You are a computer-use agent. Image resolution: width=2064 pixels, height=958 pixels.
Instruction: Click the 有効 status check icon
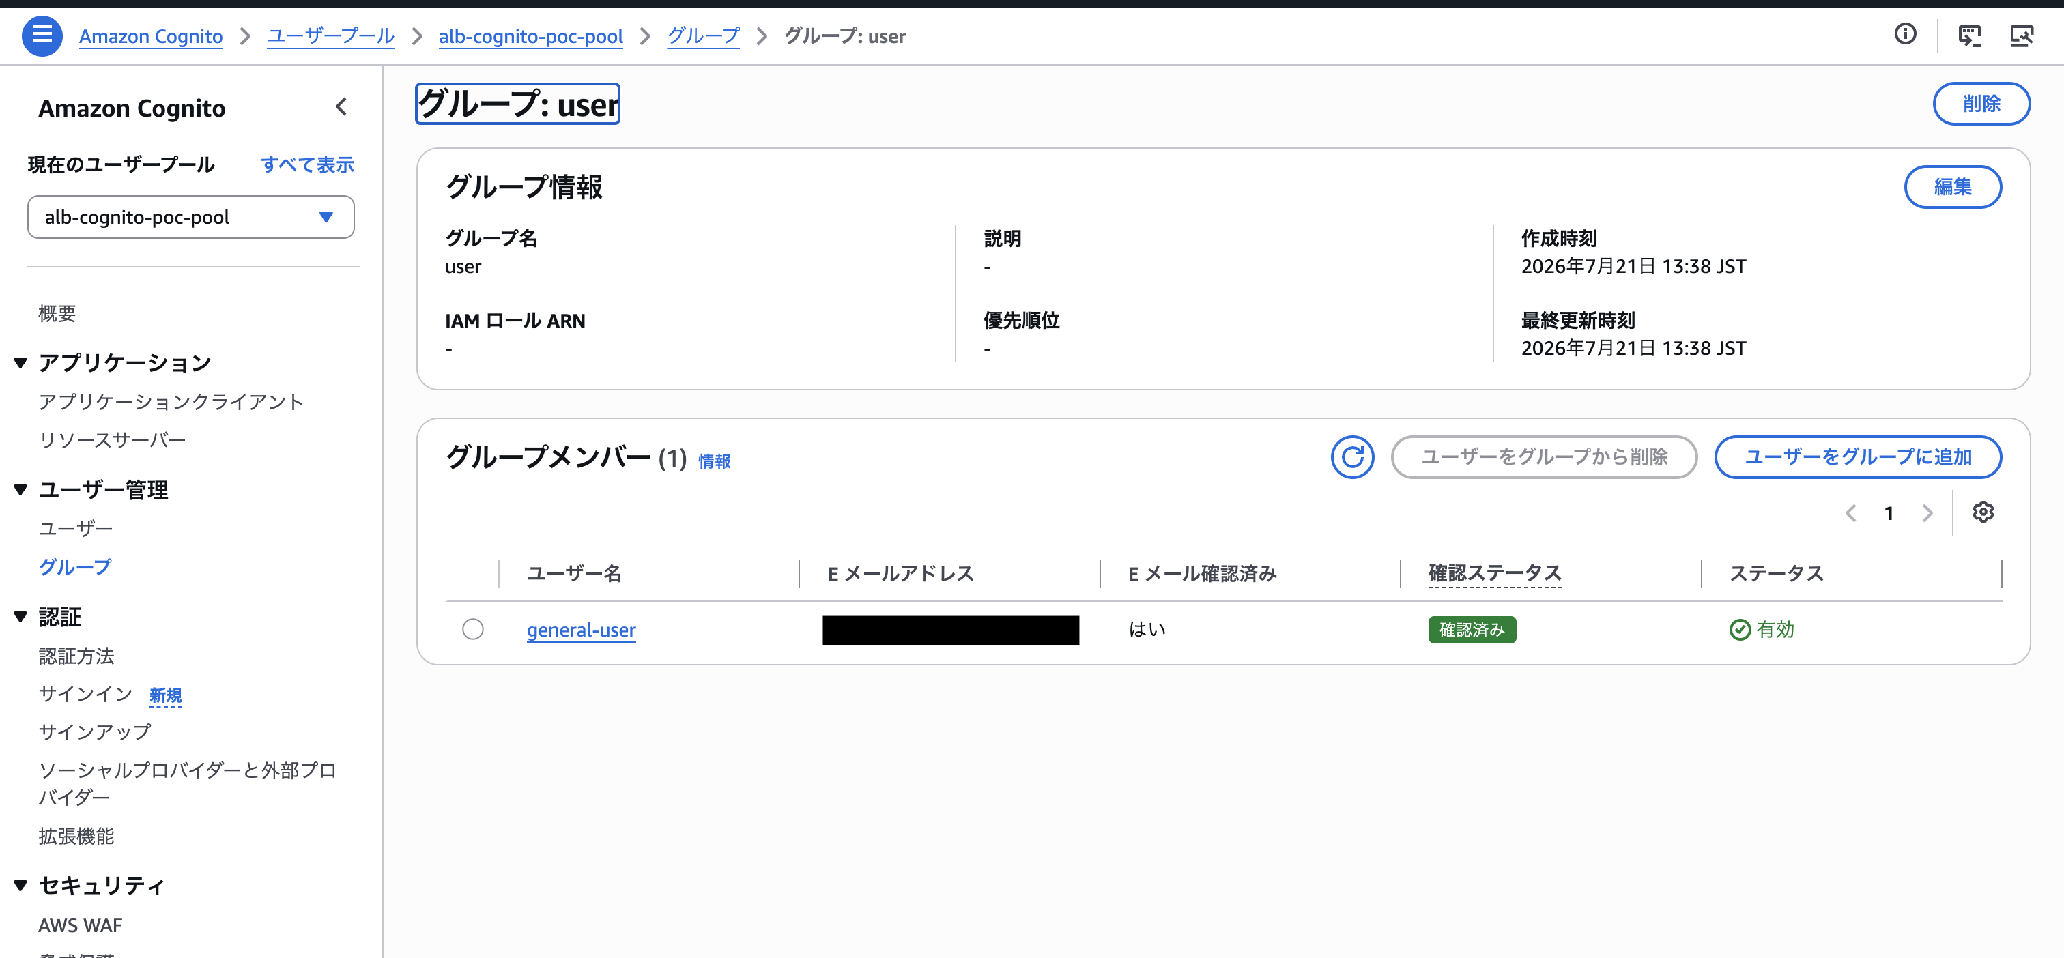point(1740,630)
